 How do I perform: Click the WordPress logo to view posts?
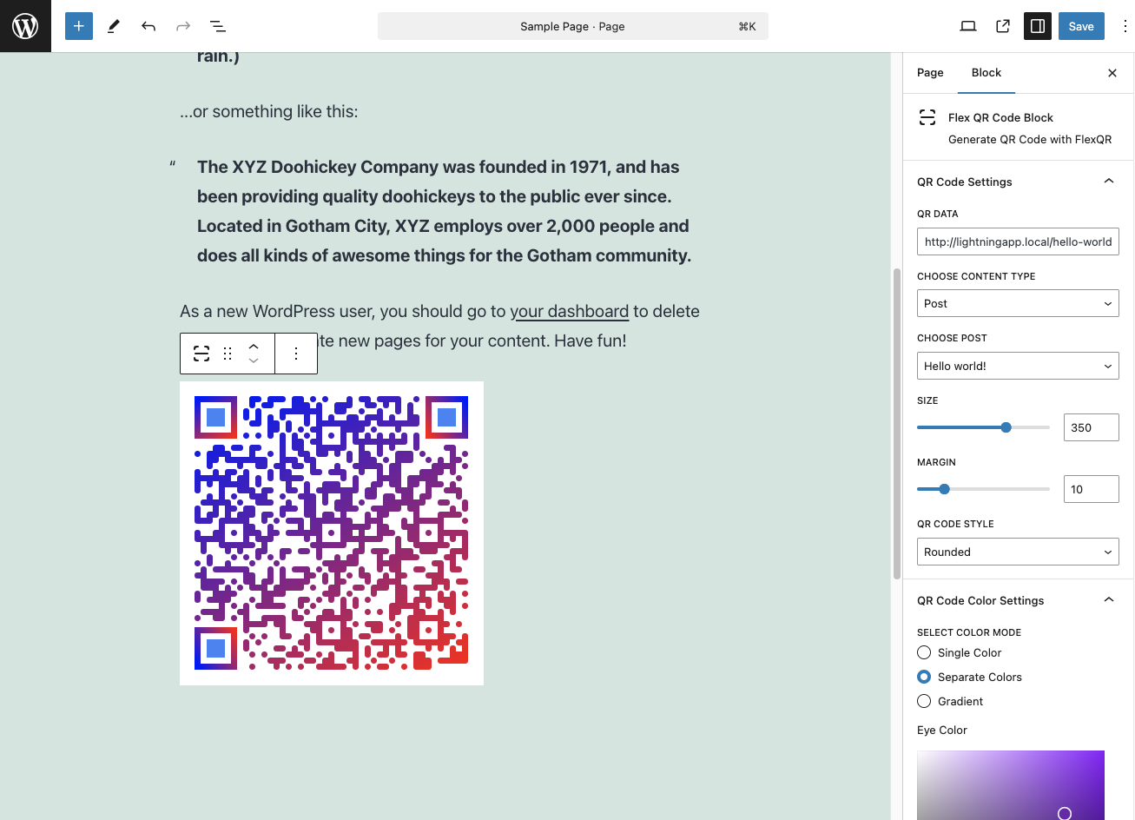pos(25,26)
